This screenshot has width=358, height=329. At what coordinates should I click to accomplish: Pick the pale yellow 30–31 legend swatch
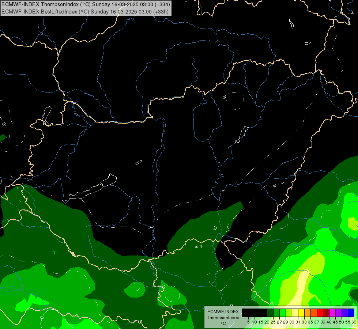(x=295, y=313)
